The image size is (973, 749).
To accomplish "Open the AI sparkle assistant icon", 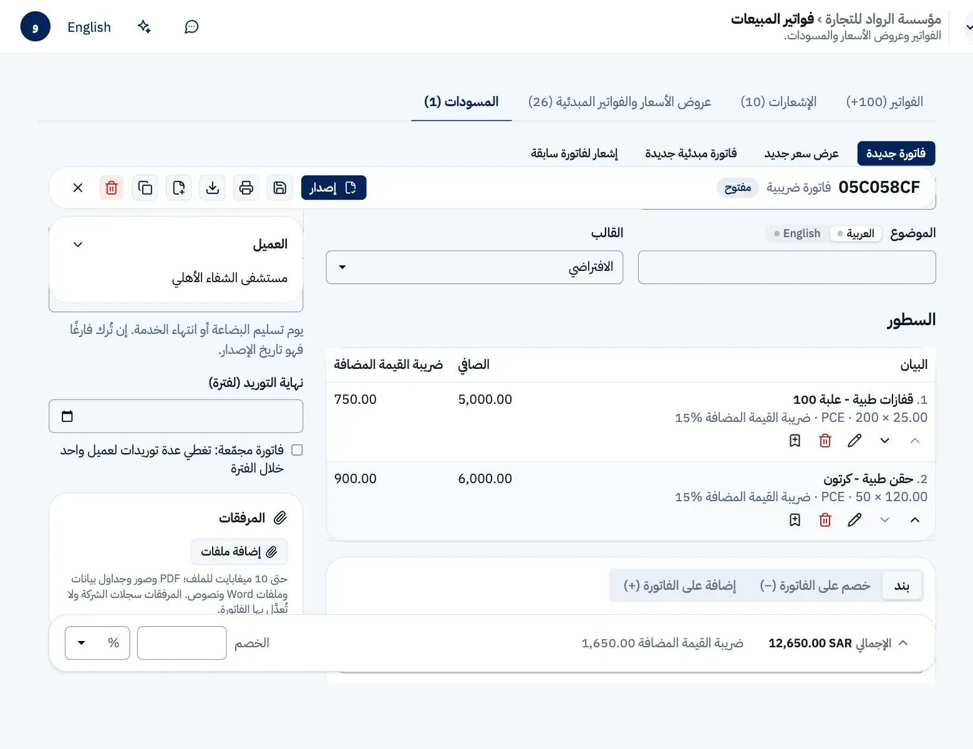I will point(144,27).
